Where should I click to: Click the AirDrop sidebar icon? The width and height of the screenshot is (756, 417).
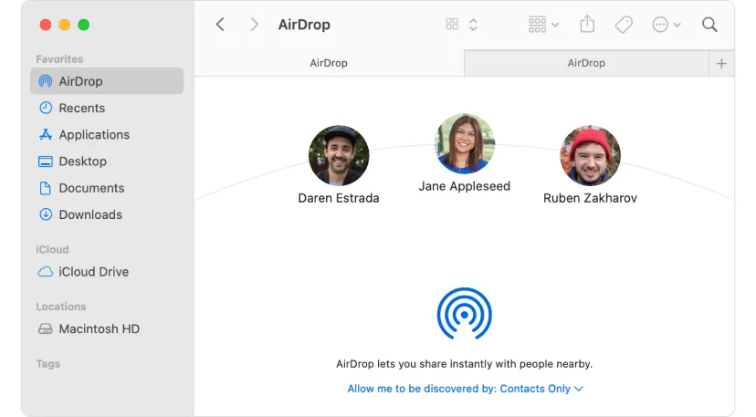46,81
